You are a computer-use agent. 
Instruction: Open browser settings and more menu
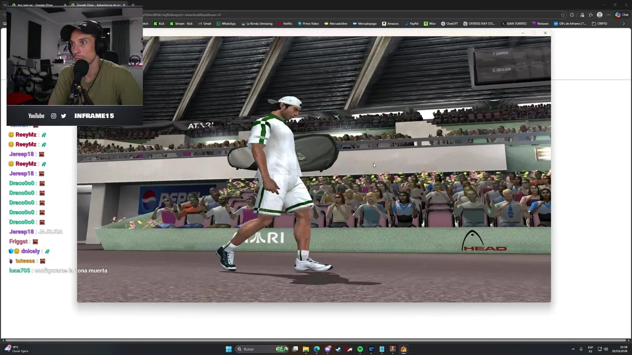click(x=608, y=15)
